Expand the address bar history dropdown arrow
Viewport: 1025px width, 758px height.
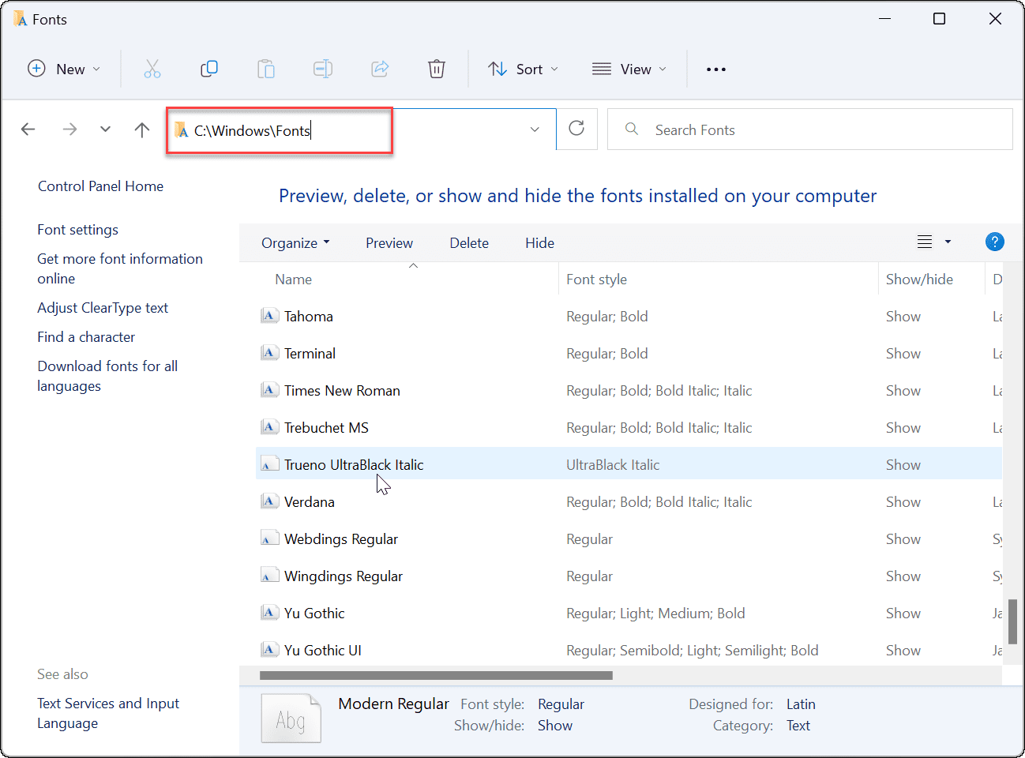click(535, 129)
